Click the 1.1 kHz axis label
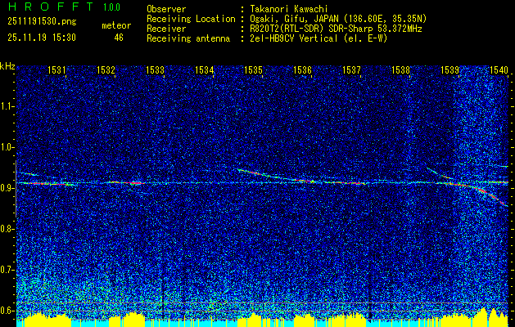The image size is (515, 327). (6, 106)
